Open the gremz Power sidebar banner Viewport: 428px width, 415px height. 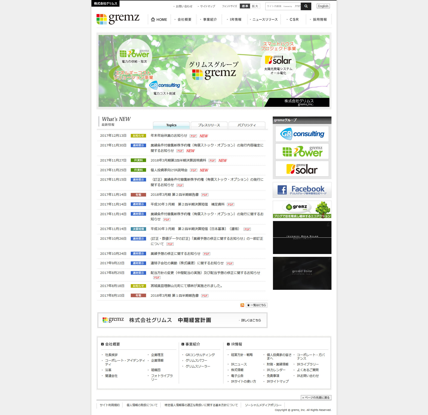[302, 151]
